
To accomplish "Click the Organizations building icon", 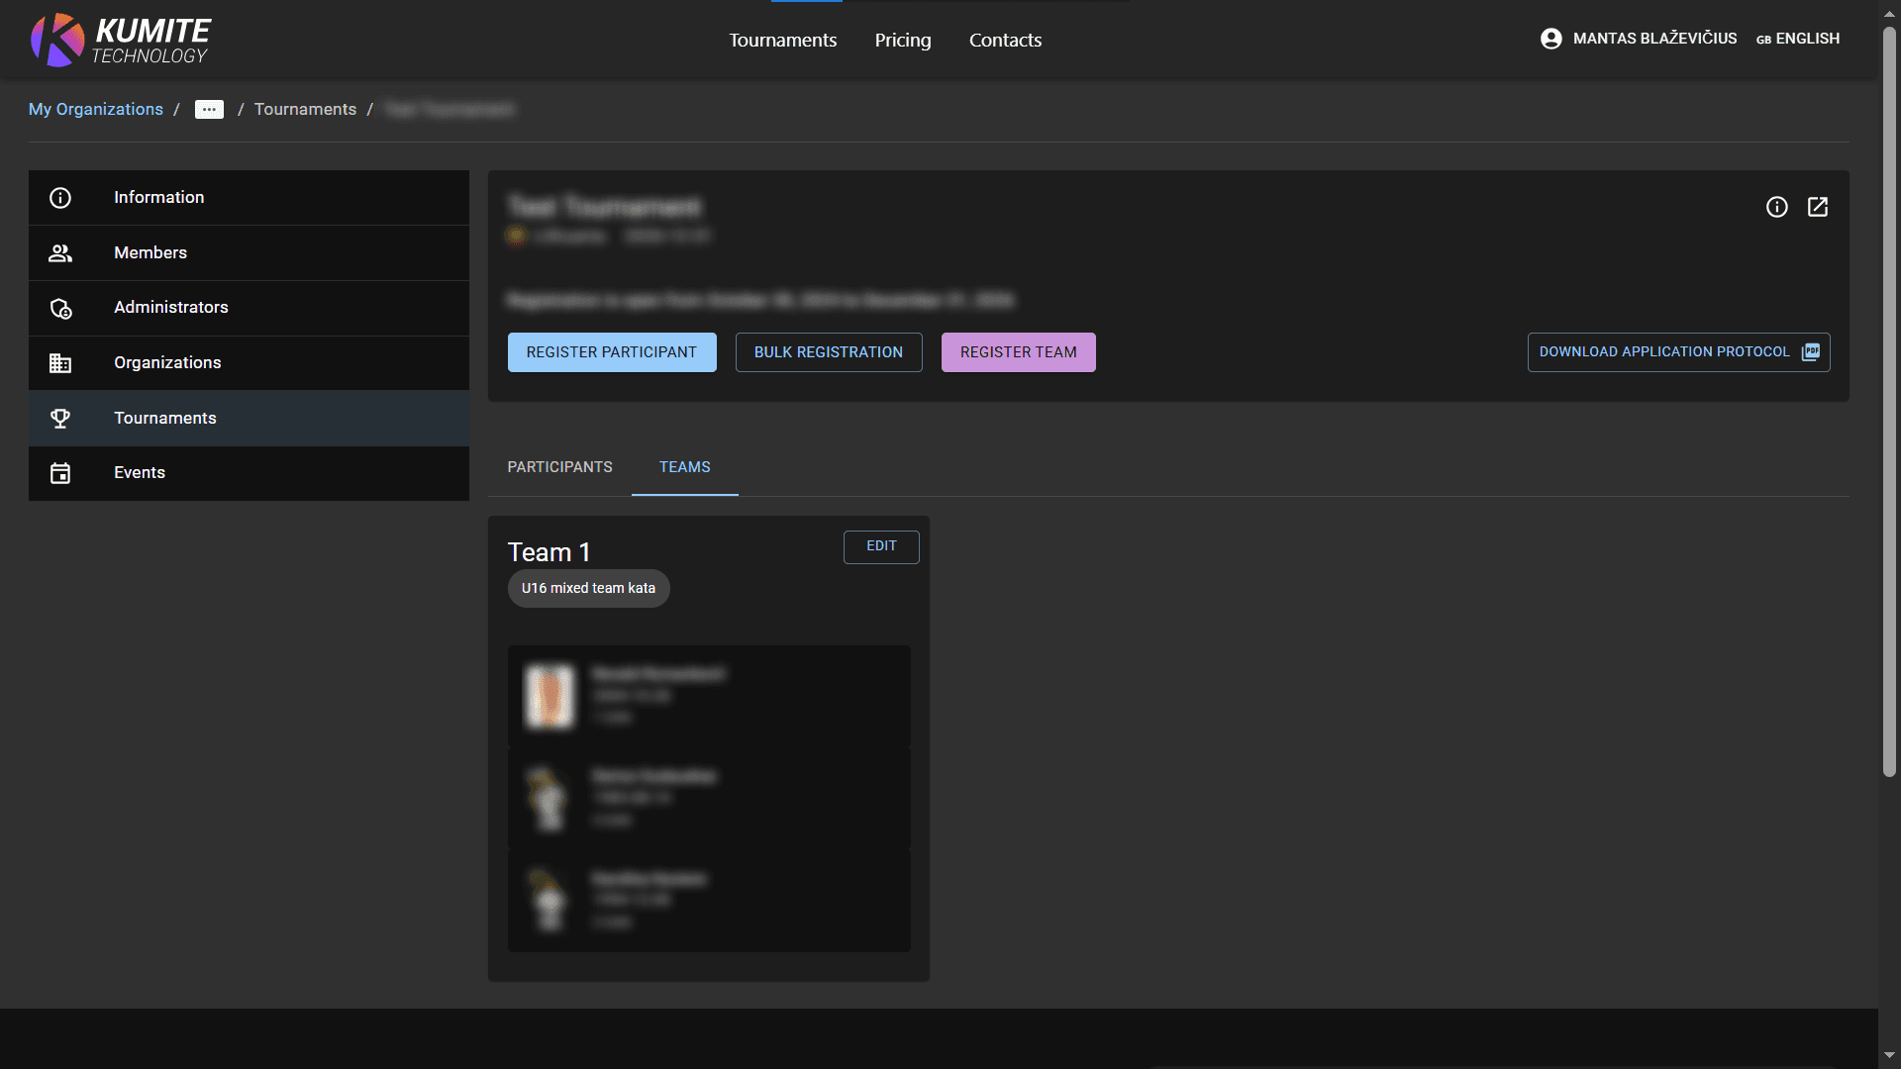I will pyautogui.click(x=60, y=363).
